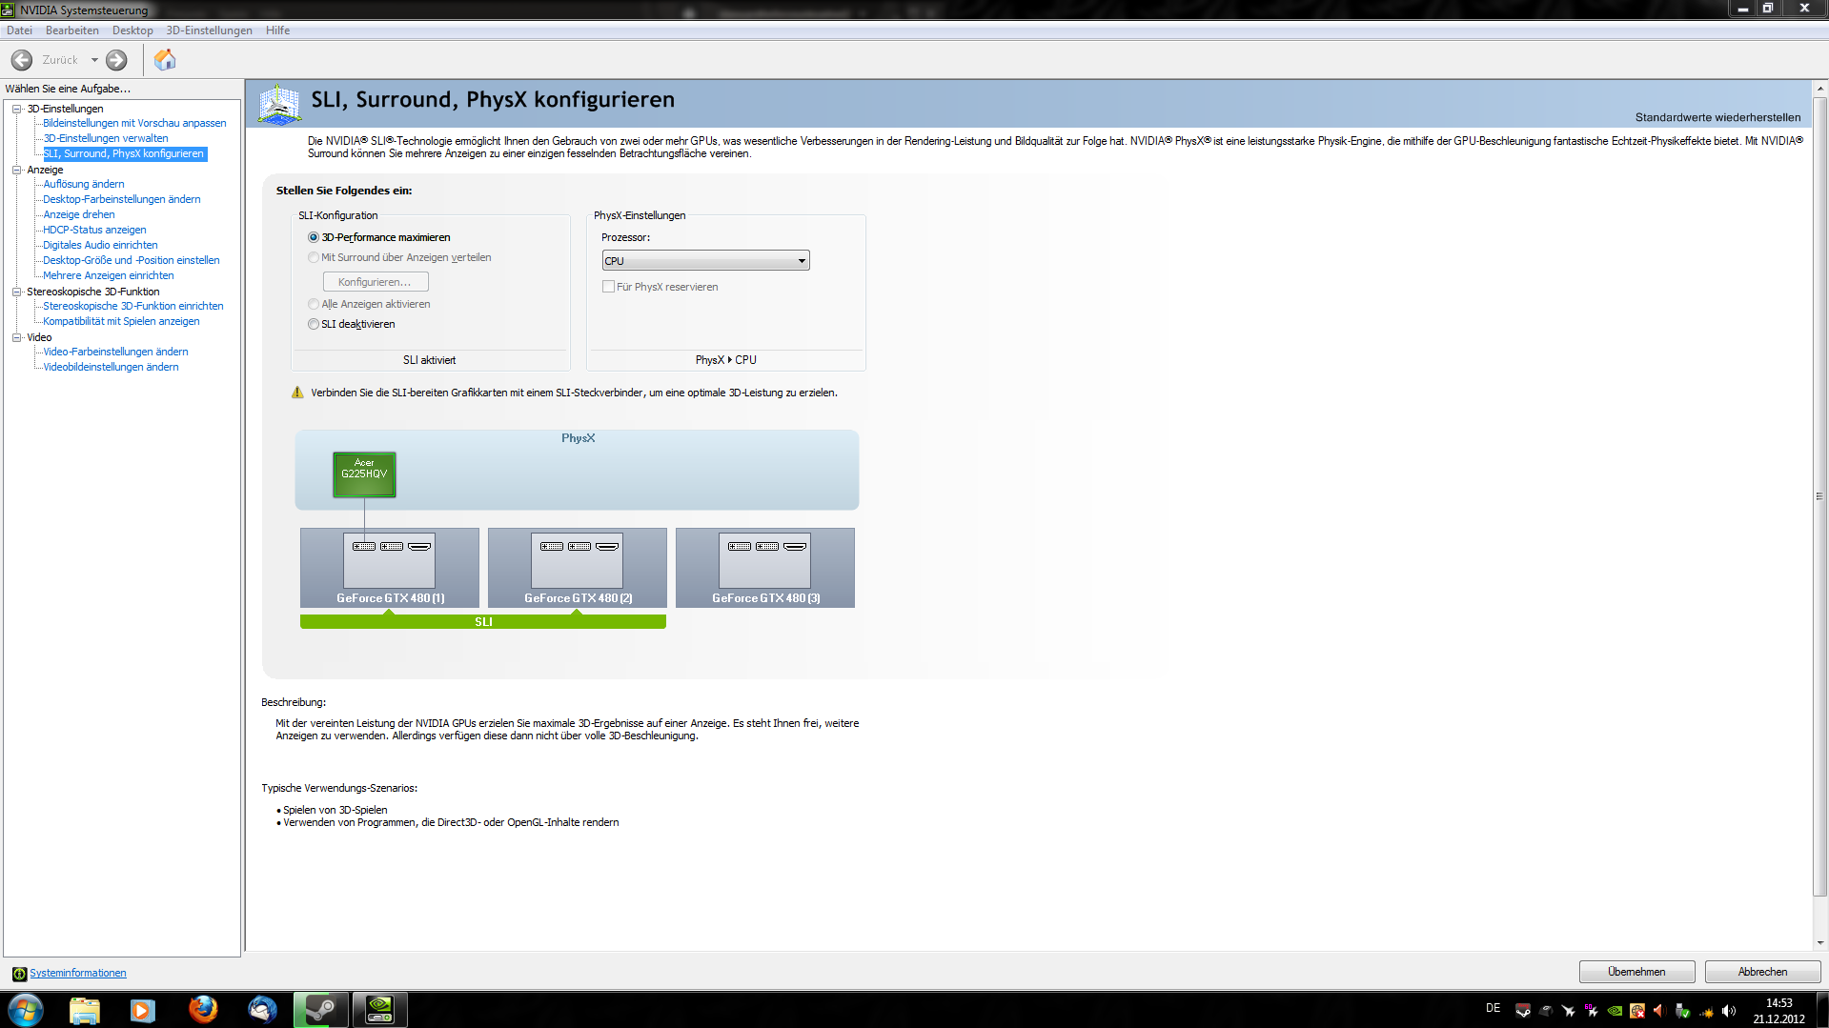The image size is (1829, 1028).
Task: Open the Datei menu
Action: [x=19, y=30]
